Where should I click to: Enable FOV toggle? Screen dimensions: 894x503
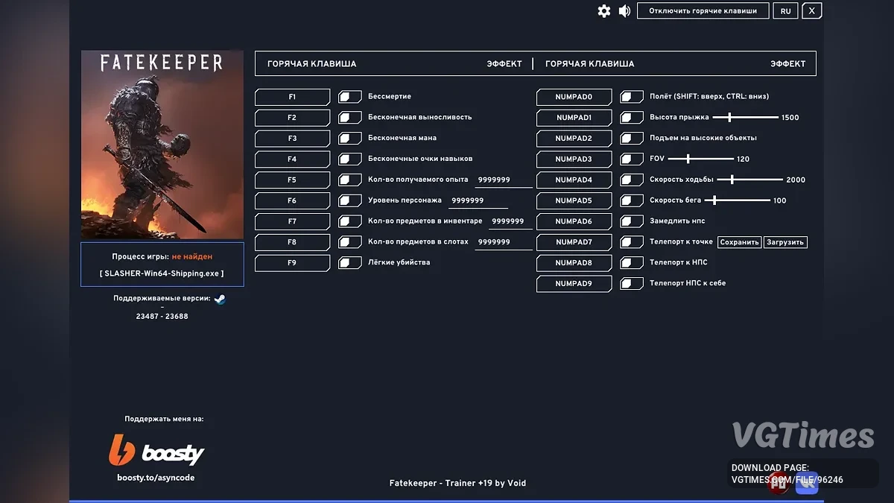(x=632, y=159)
